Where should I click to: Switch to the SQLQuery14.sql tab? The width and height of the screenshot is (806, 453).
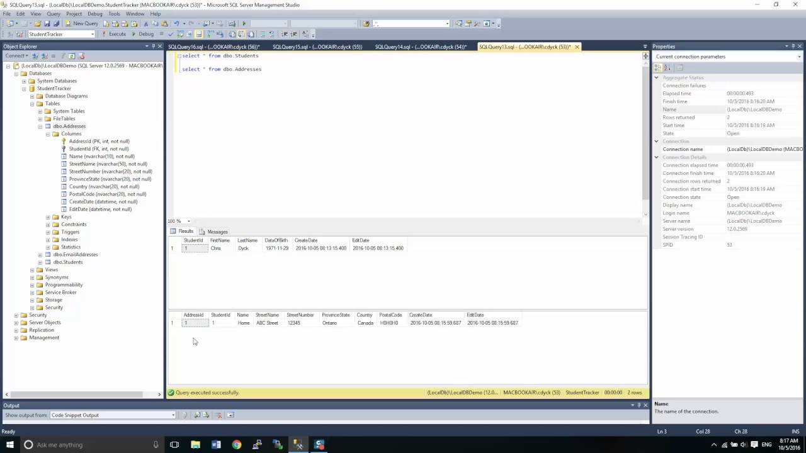(421, 47)
